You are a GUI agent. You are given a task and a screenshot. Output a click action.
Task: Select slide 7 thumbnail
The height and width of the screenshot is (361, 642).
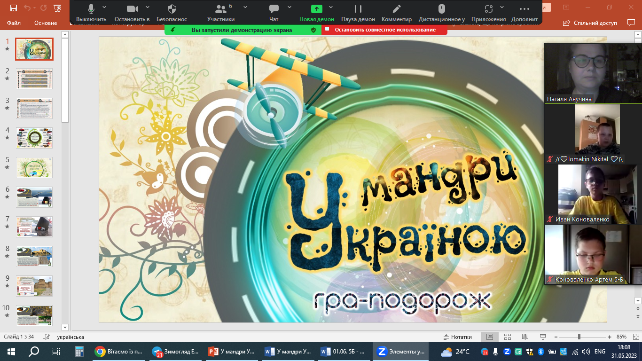(34, 227)
